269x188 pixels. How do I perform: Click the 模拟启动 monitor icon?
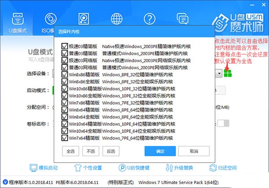tap(33, 168)
